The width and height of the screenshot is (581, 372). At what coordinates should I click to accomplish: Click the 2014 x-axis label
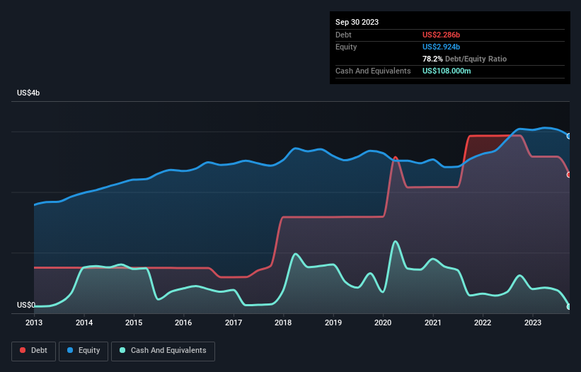(x=84, y=322)
